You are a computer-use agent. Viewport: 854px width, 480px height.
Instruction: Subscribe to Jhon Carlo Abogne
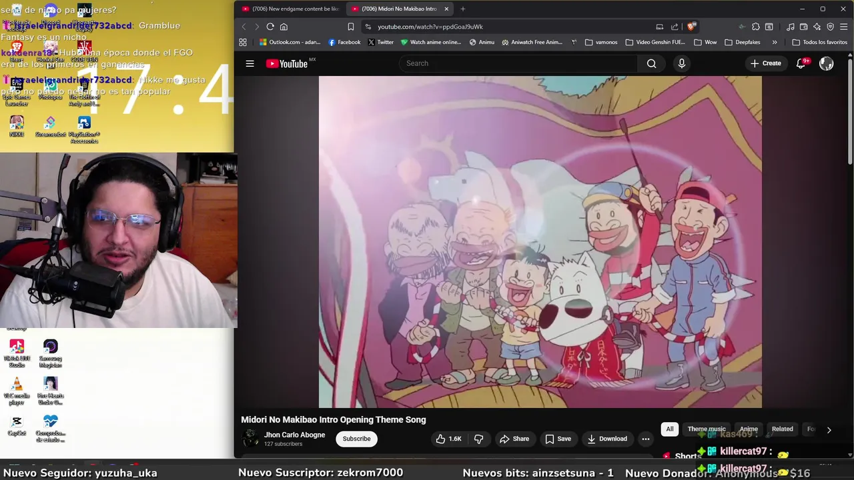pyautogui.click(x=356, y=439)
